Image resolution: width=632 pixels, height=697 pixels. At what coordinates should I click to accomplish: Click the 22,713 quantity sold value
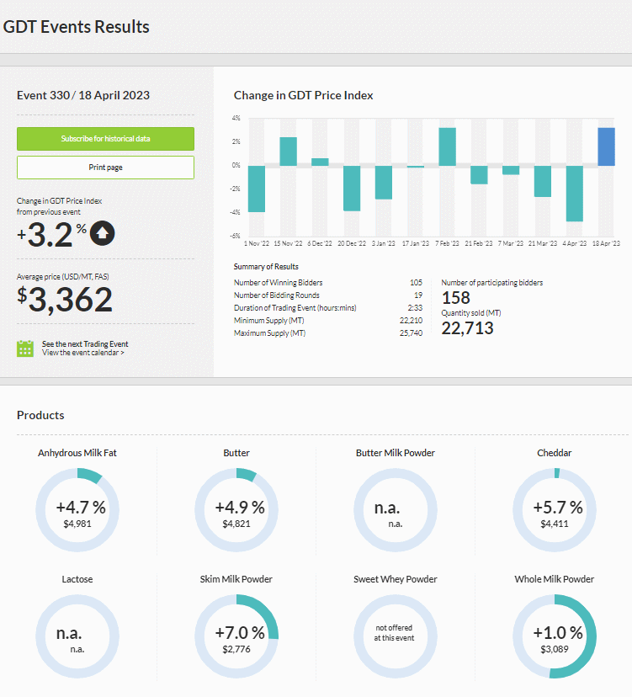[467, 328]
